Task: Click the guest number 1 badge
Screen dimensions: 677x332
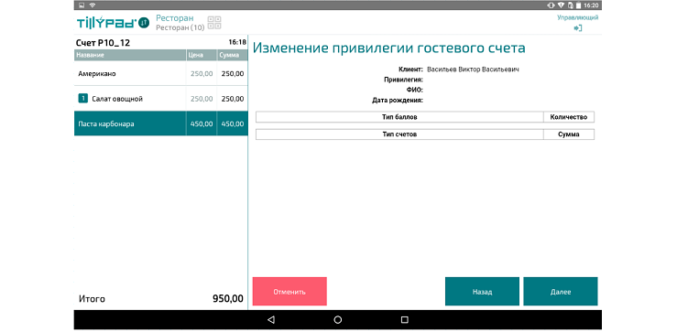Action: point(82,99)
